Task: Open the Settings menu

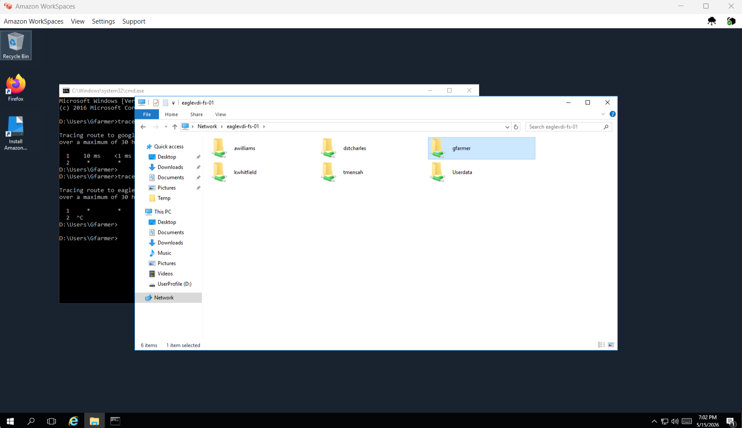Action: pyautogui.click(x=104, y=21)
